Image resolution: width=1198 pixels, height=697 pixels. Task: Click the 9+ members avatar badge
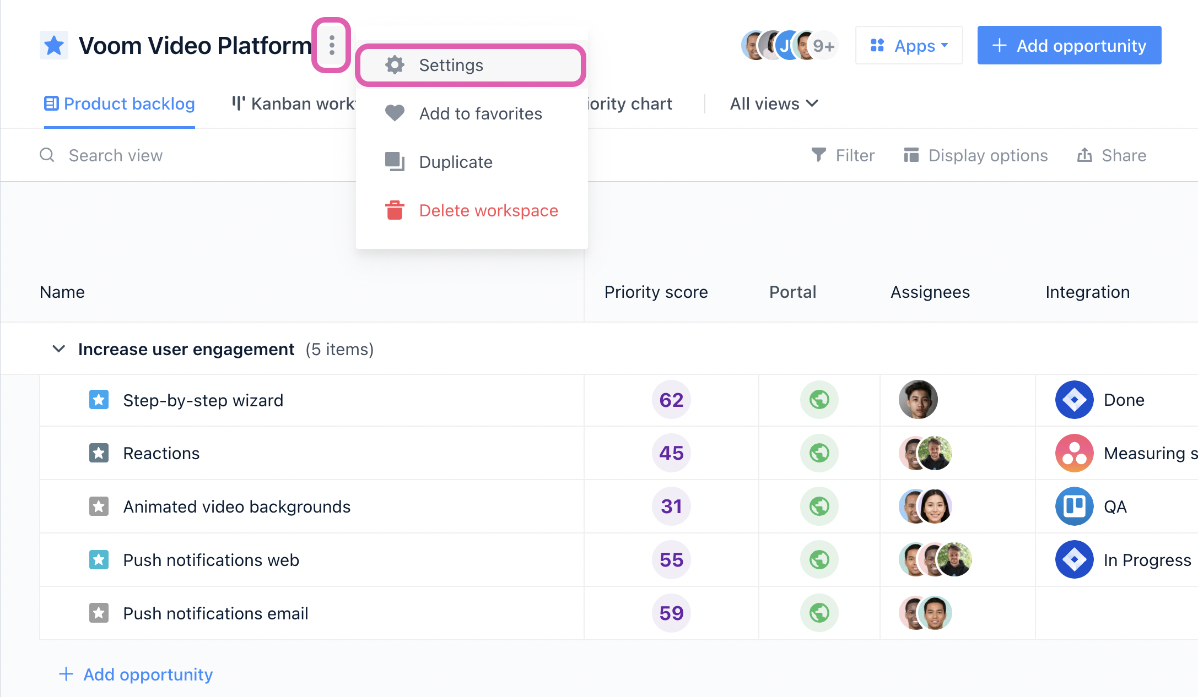(824, 46)
